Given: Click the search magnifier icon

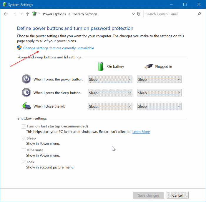Looking at the screenshot, I should pos(199,14).
